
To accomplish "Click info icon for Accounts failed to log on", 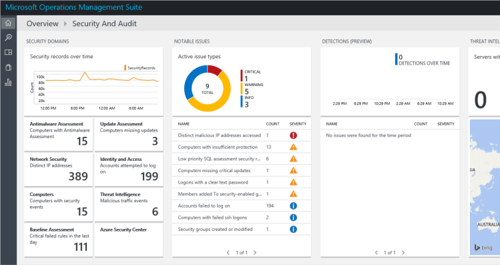I will pos(293,206).
